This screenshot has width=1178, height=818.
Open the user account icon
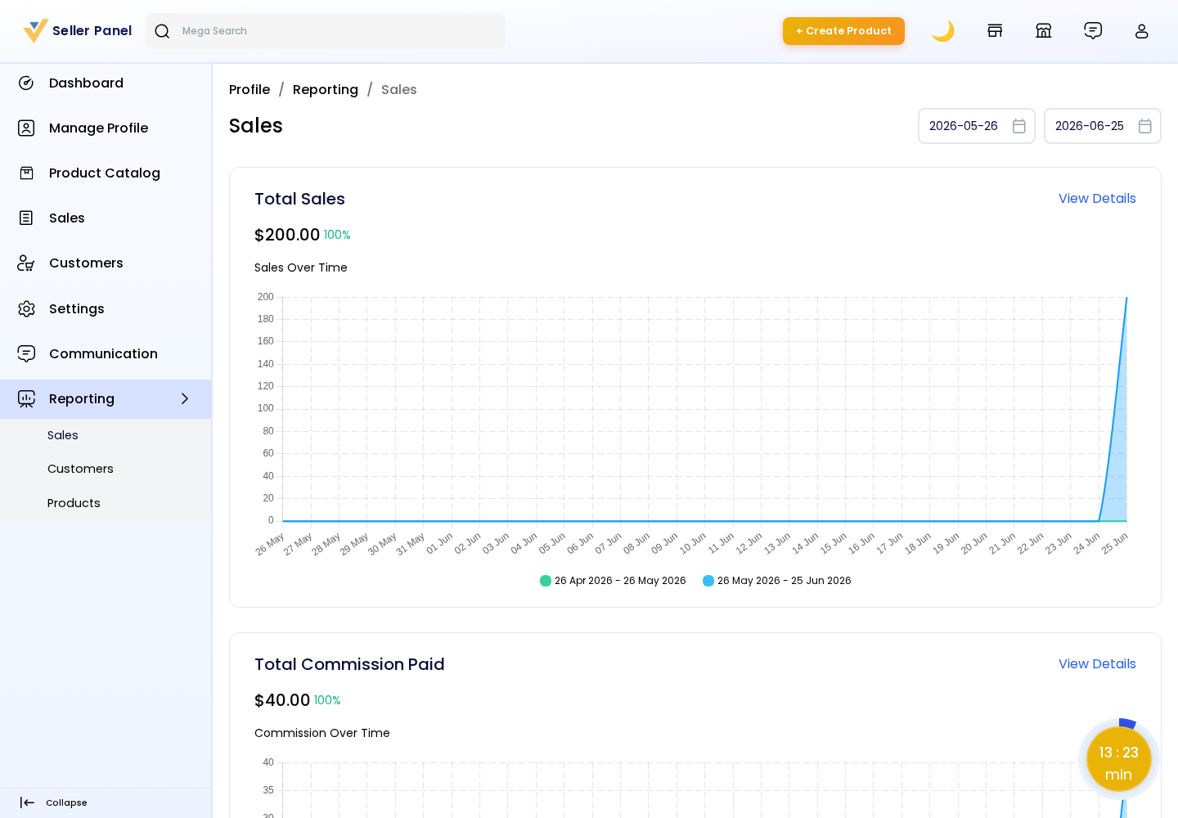[1142, 31]
